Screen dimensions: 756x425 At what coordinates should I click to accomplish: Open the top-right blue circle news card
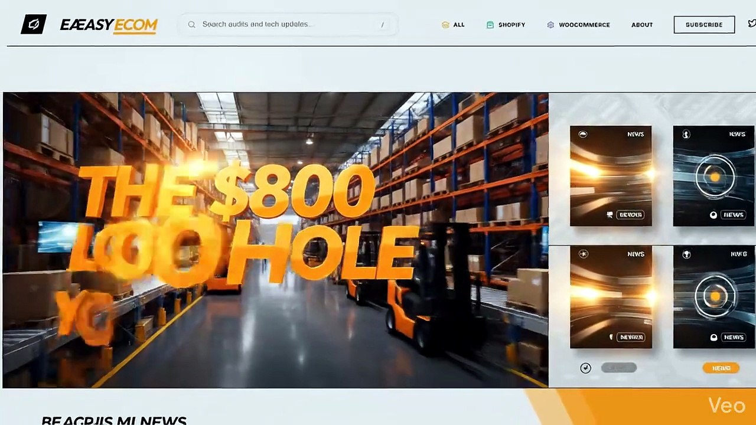tap(714, 176)
